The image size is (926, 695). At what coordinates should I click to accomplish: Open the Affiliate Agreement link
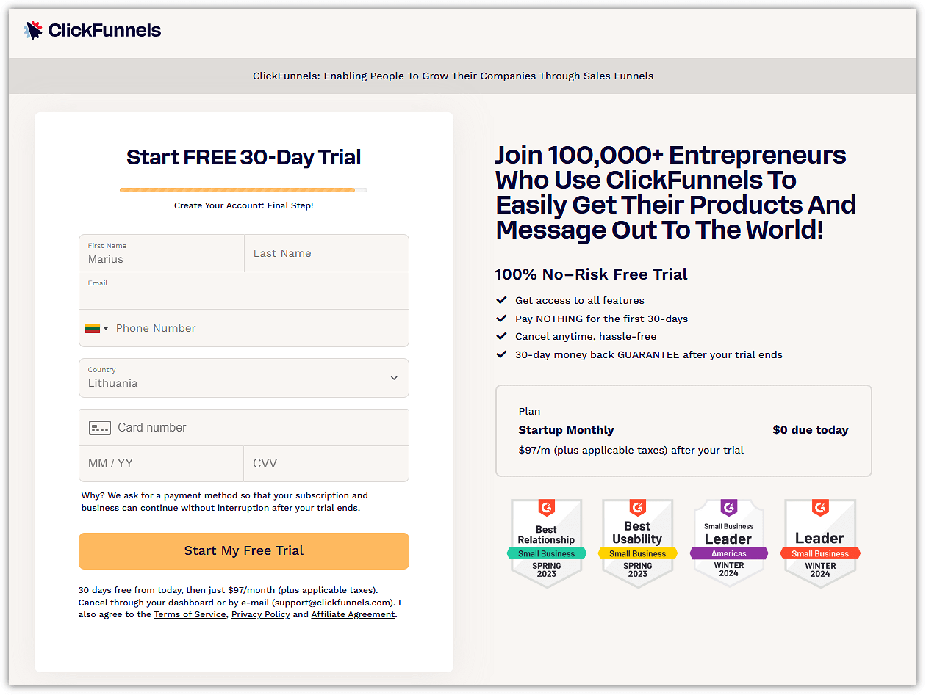click(x=353, y=614)
